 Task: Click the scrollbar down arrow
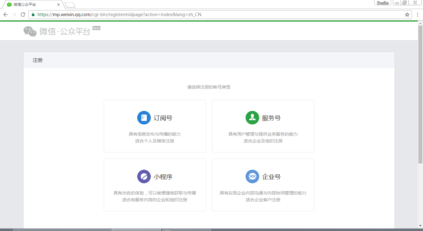[421, 226]
